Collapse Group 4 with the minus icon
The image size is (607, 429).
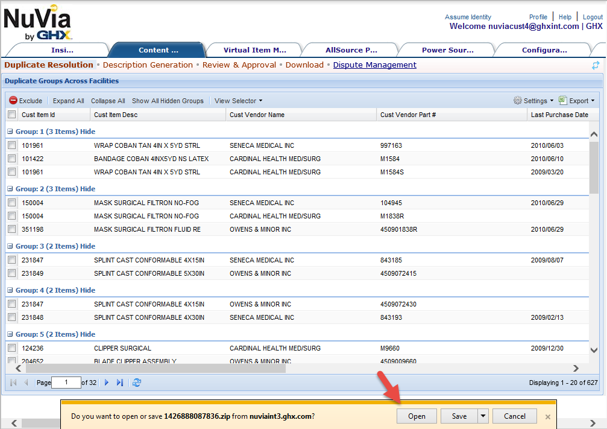(x=10, y=290)
